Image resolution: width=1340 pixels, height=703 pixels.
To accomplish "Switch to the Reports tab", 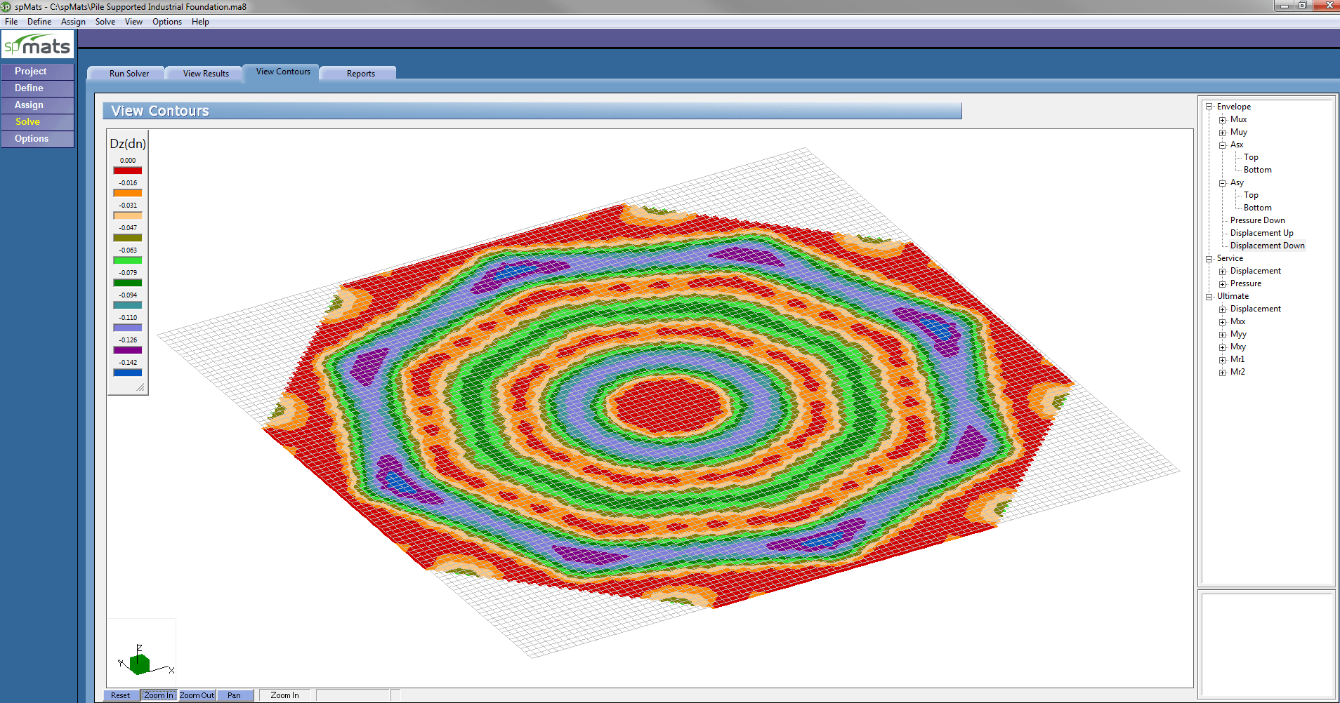I will pyautogui.click(x=361, y=73).
